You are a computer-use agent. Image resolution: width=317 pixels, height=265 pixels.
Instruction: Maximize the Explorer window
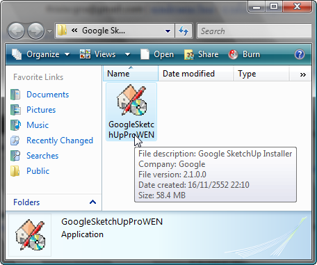tap(274, 6)
